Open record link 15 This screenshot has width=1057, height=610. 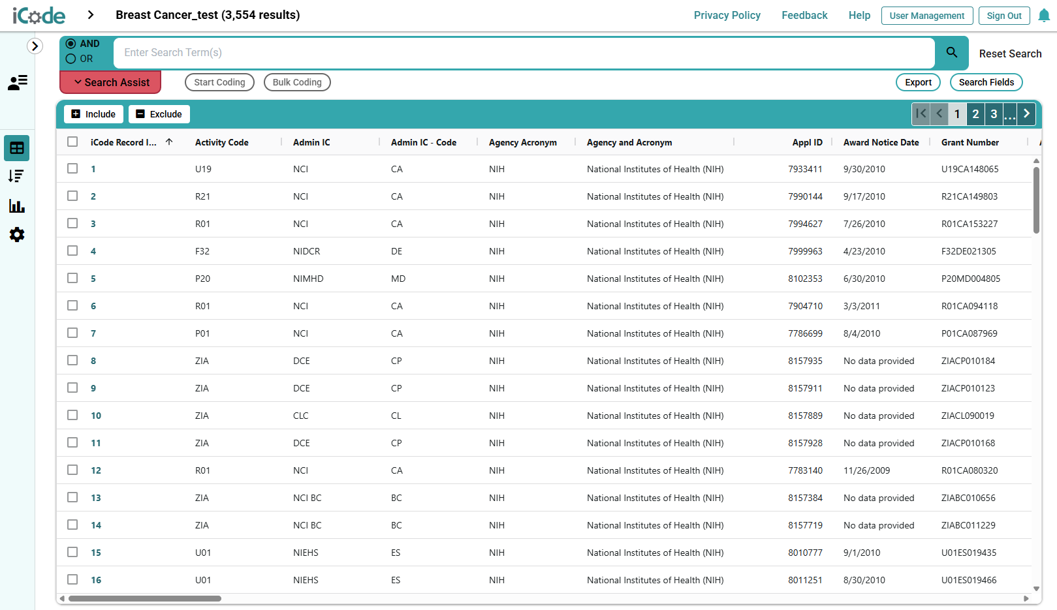(96, 553)
